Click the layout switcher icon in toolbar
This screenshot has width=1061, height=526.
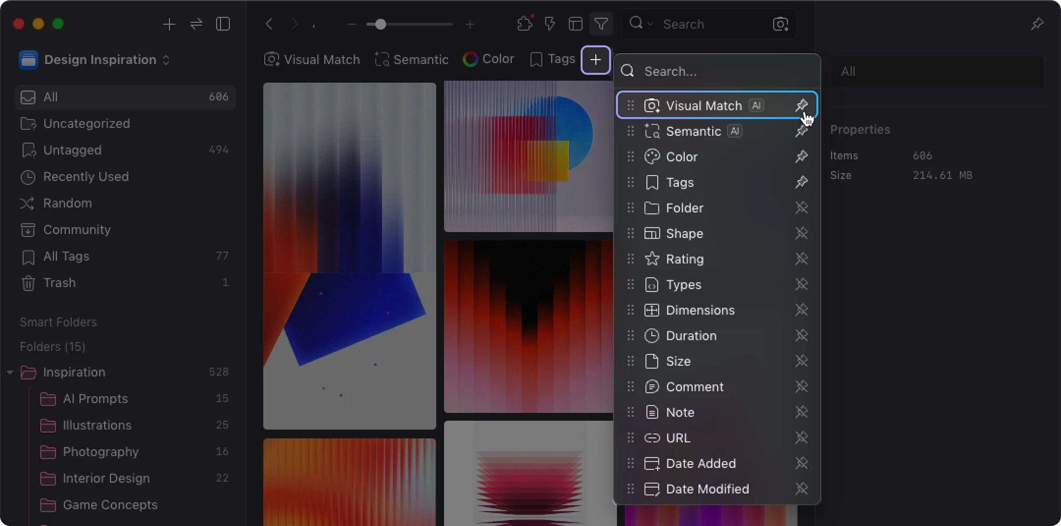click(x=576, y=24)
